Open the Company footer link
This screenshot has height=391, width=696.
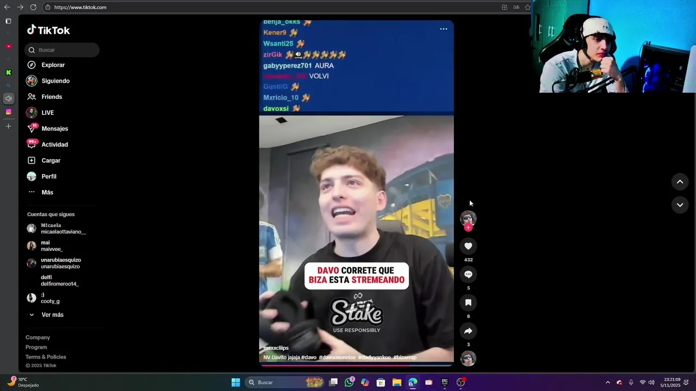click(38, 337)
